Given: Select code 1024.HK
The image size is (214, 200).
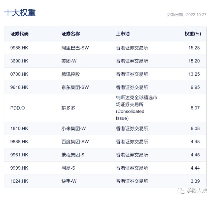Looking at the screenshot, I should (19, 181).
